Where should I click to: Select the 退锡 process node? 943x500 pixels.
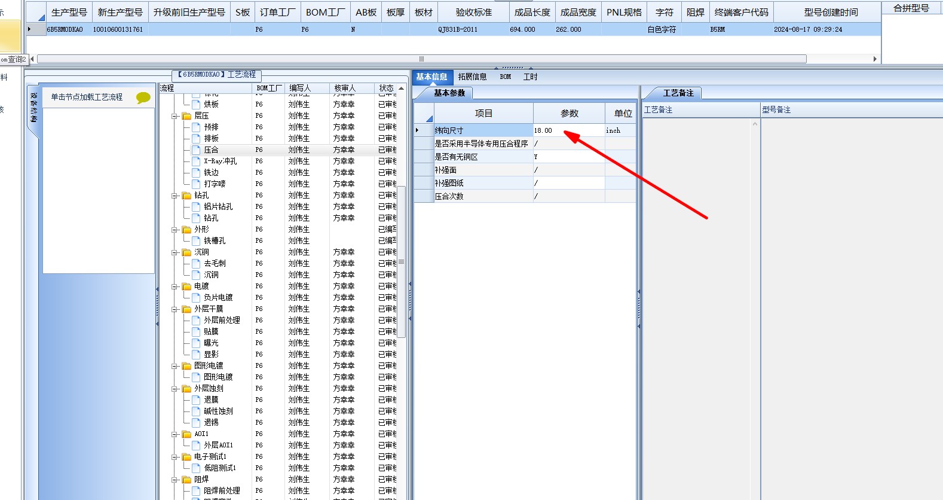(211, 423)
